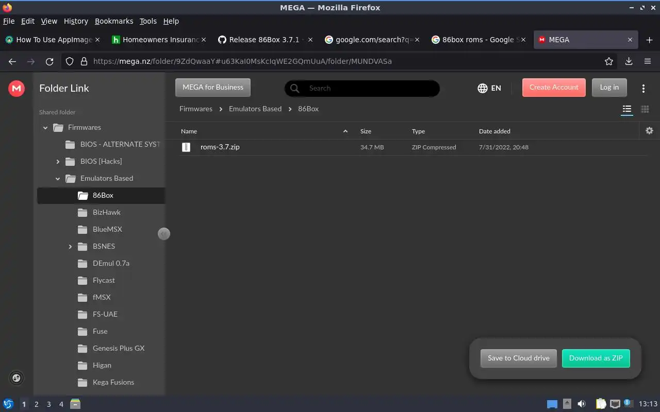Bookmark this page with the star
This screenshot has height=412, width=660.
[x=609, y=61]
